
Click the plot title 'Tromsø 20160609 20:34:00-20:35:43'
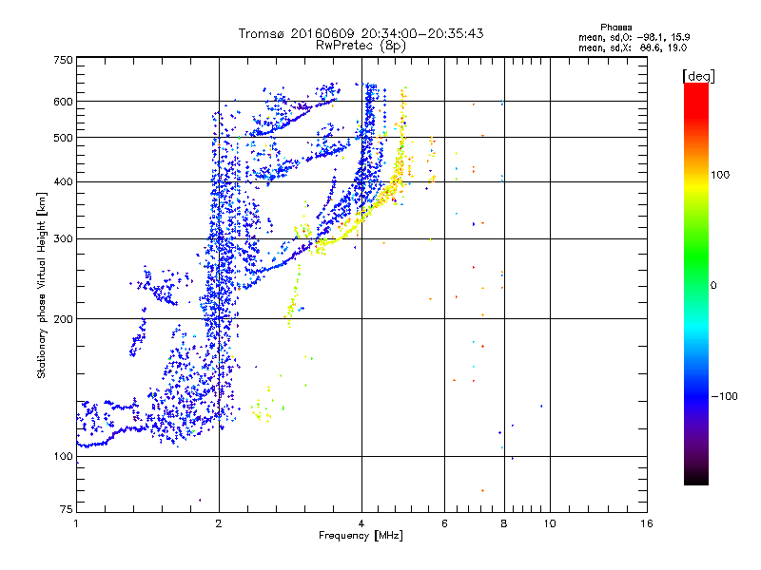pos(361,33)
